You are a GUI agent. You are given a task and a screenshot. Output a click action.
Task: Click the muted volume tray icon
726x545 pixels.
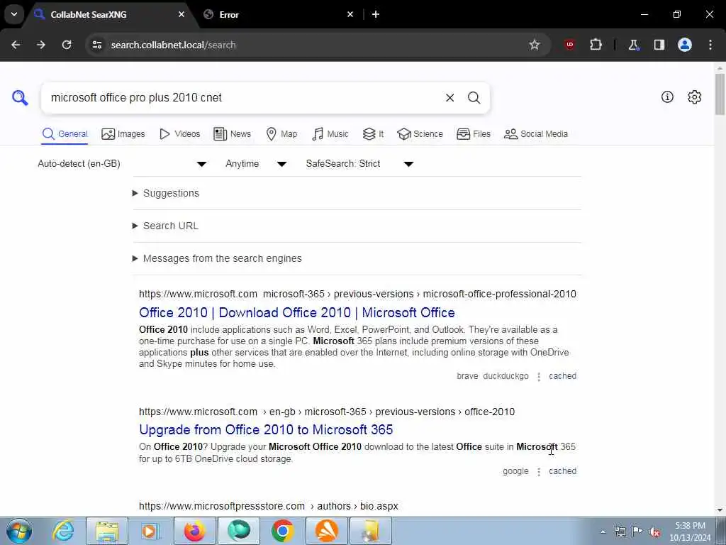coord(654,532)
